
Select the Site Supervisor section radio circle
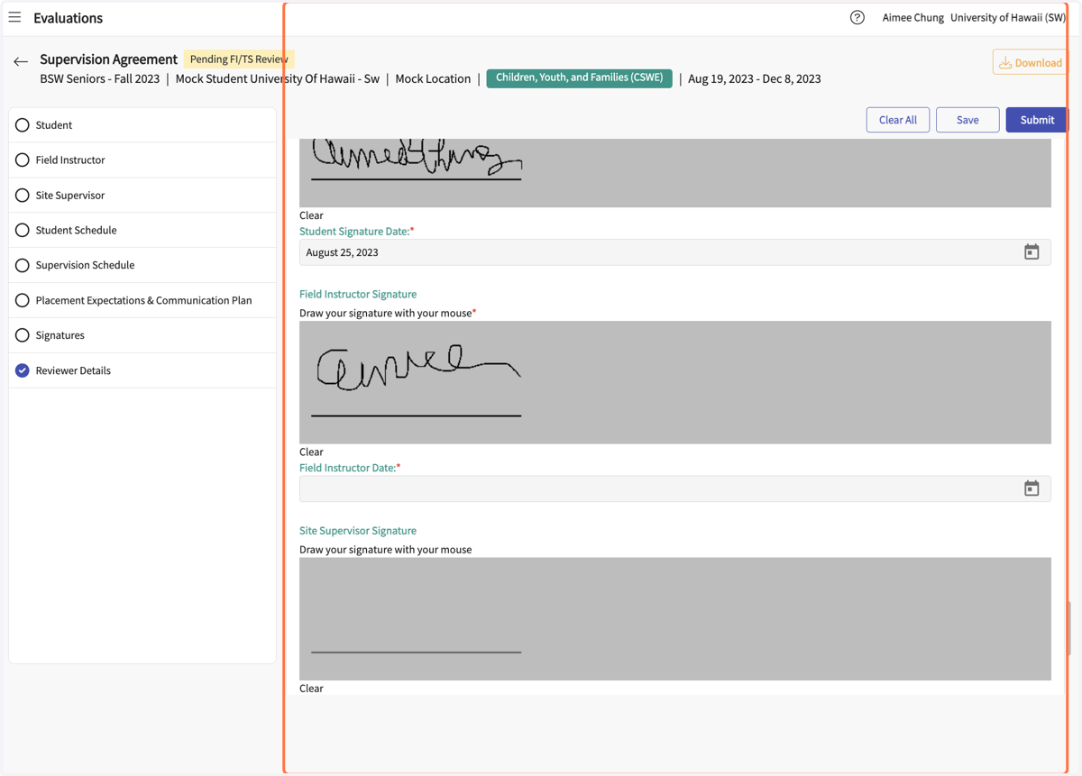point(23,196)
